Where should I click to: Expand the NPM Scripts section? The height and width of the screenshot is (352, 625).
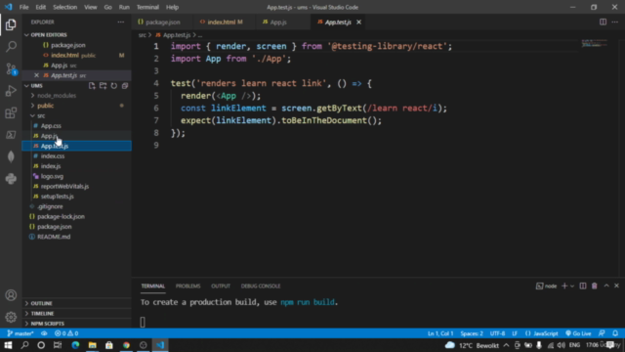[47, 324]
